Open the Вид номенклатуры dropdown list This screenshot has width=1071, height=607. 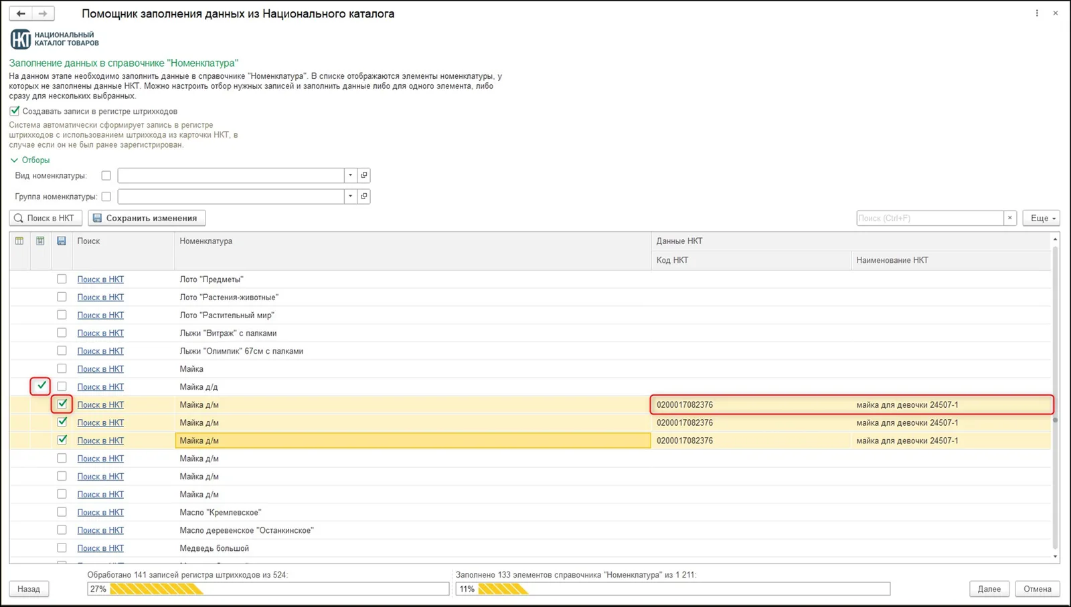coord(350,176)
